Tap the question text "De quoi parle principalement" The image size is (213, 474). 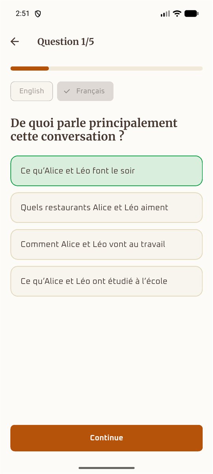pos(94,123)
